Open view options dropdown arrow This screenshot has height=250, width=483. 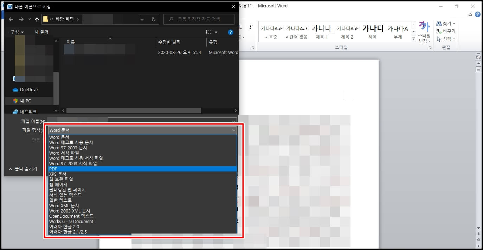(x=216, y=32)
